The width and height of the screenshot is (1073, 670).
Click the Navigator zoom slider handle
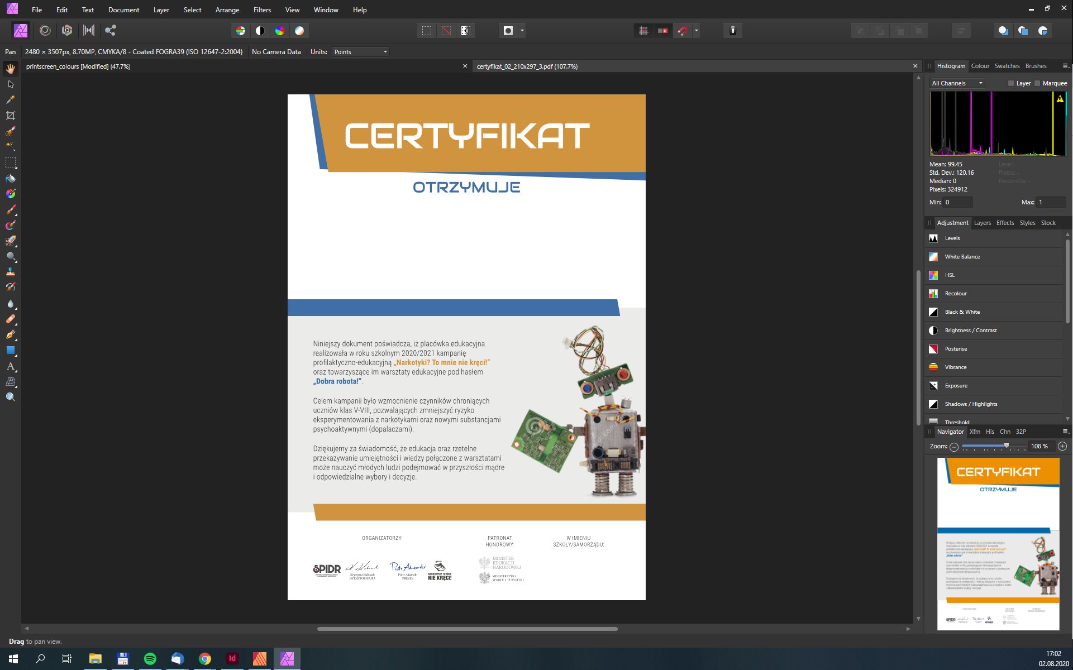point(1007,446)
